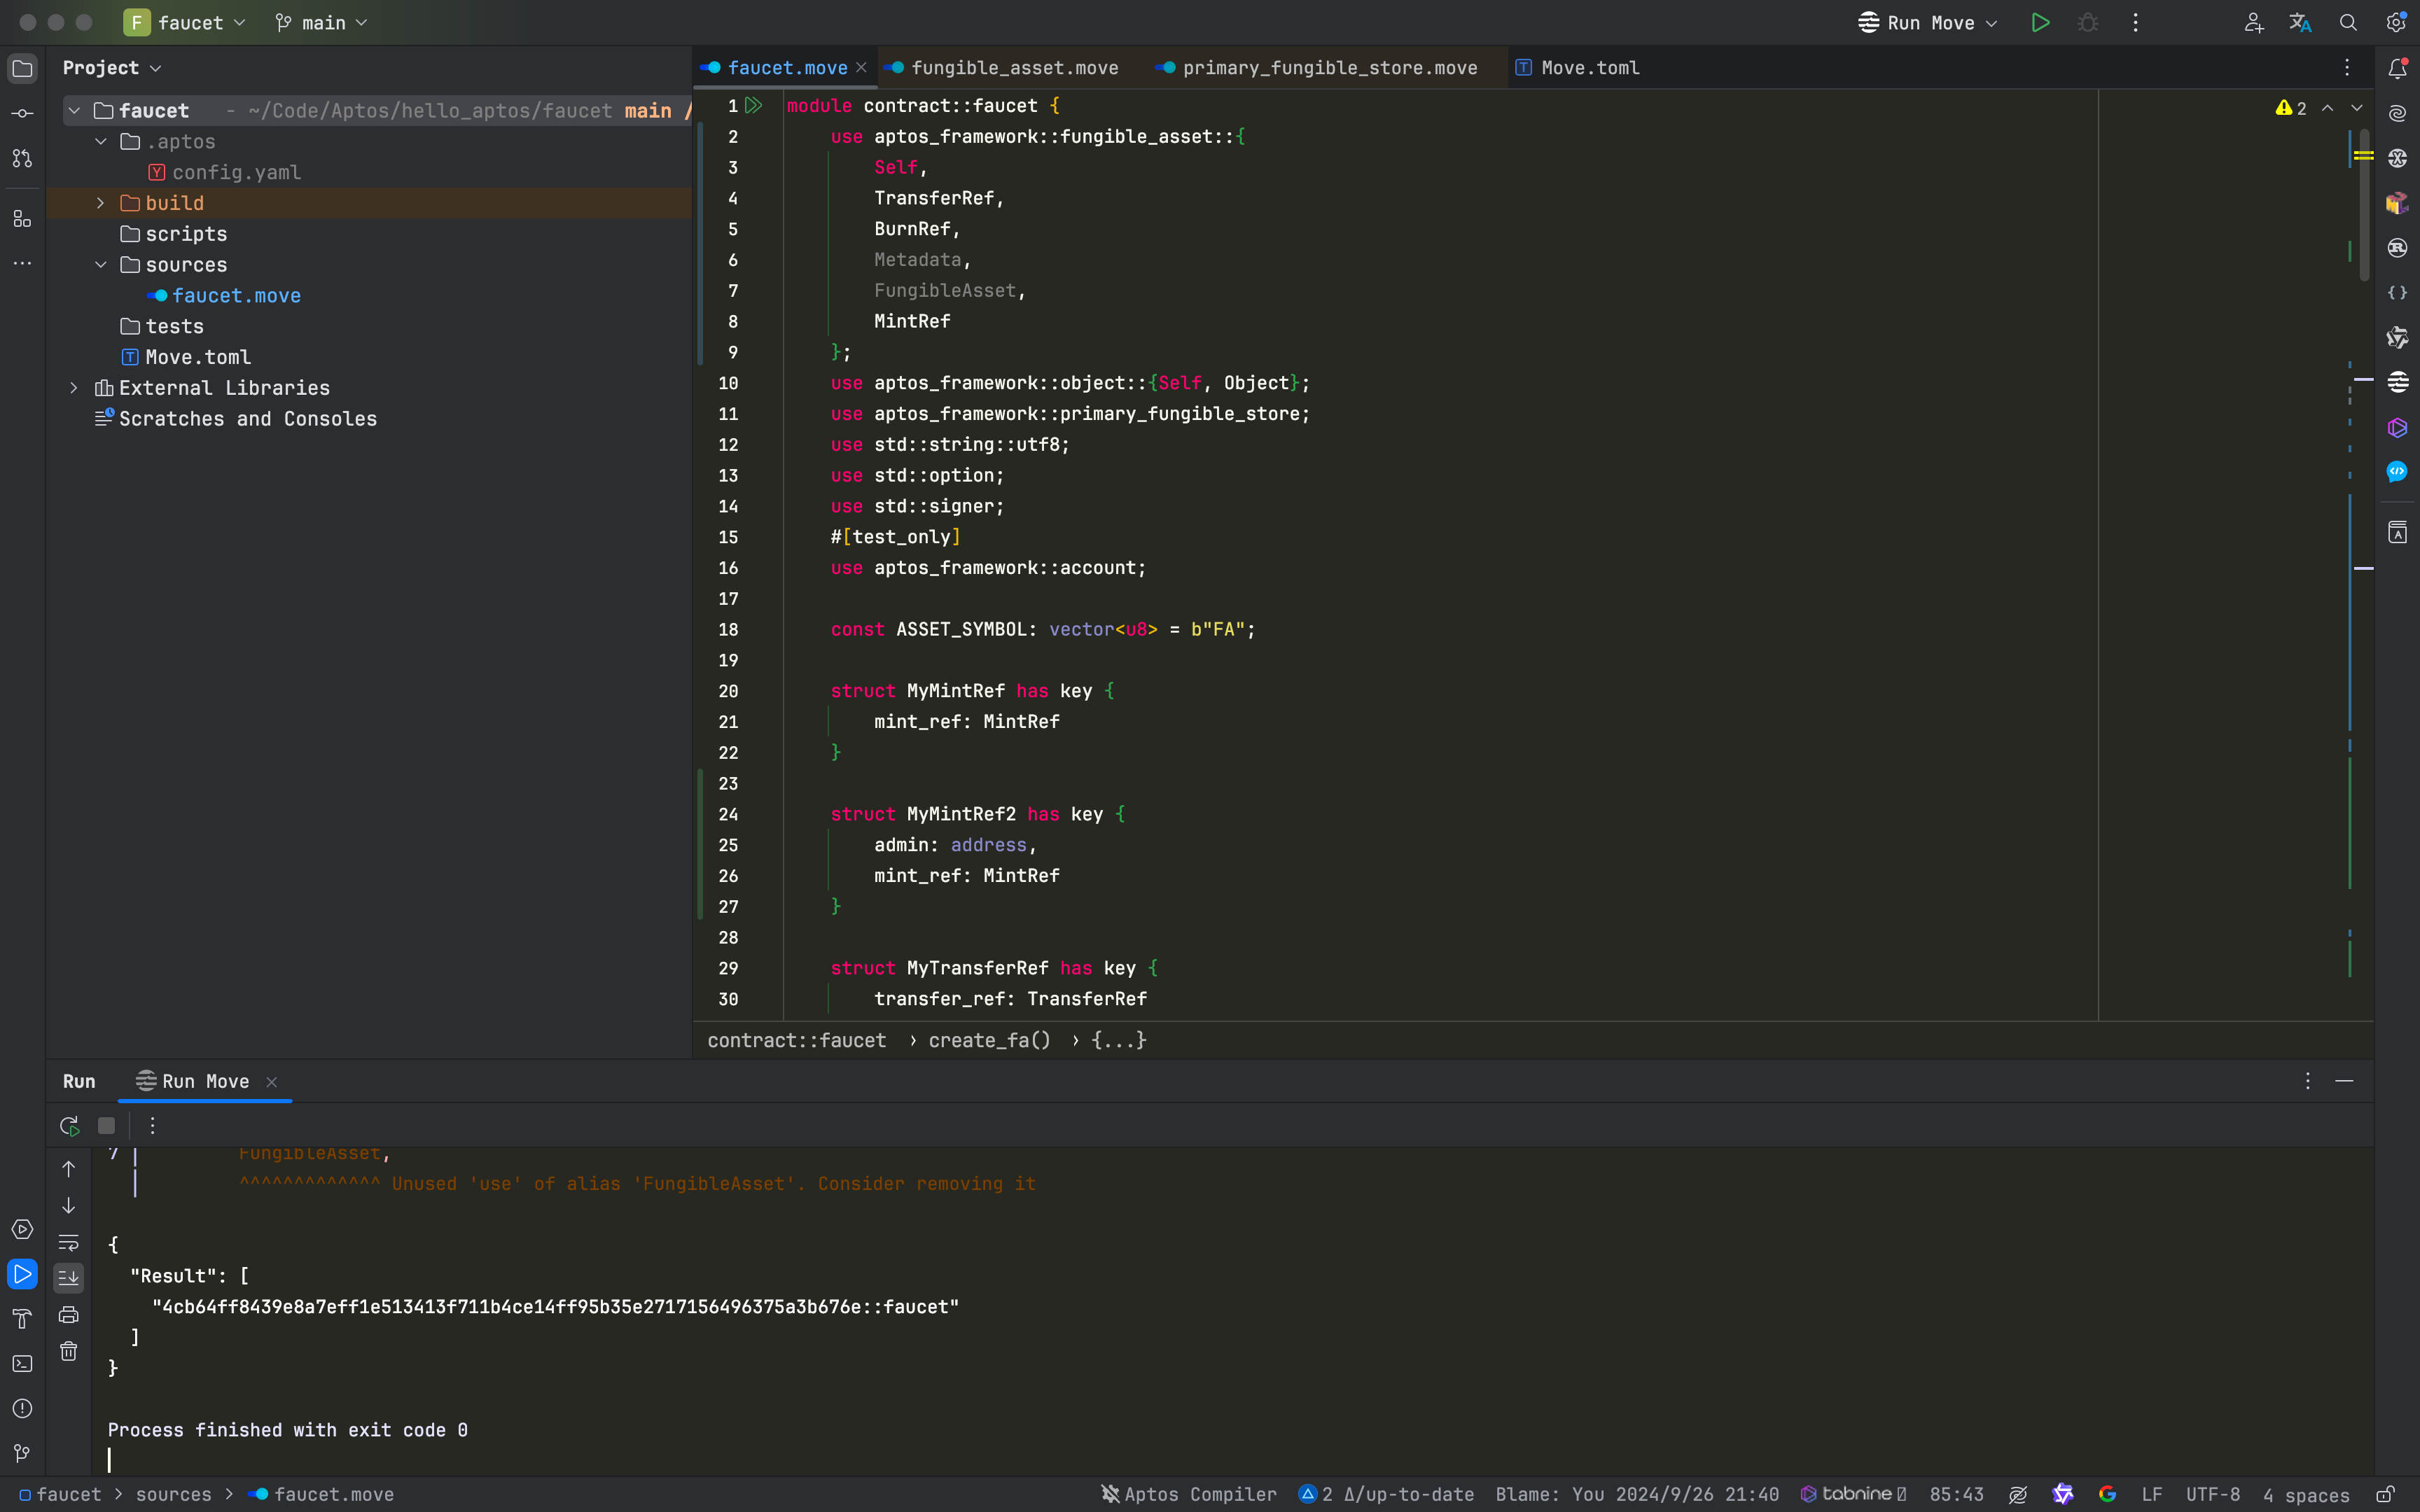2420x1512 pixels.
Task: Open the Project tool window icon
Action: (x=22, y=68)
